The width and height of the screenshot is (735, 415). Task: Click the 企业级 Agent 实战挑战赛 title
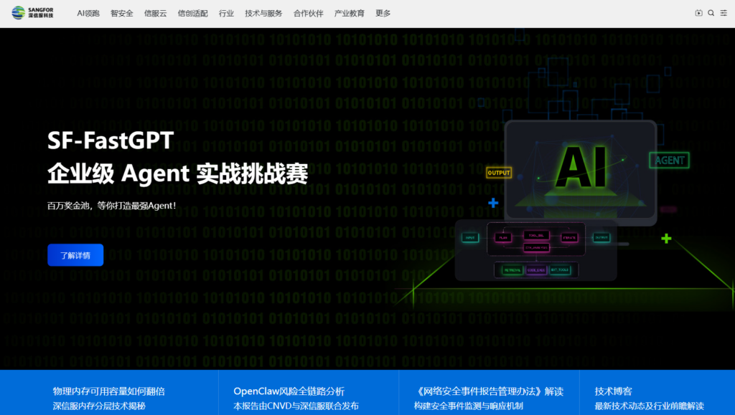point(178,173)
